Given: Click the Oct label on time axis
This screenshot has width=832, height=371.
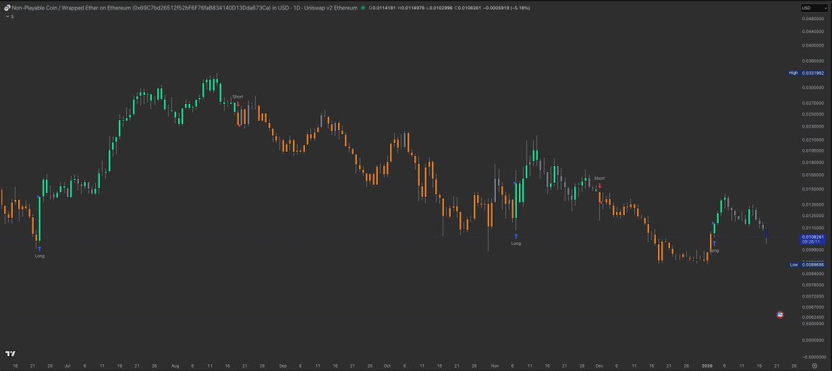Looking at the screenshot, I should 387,365.
